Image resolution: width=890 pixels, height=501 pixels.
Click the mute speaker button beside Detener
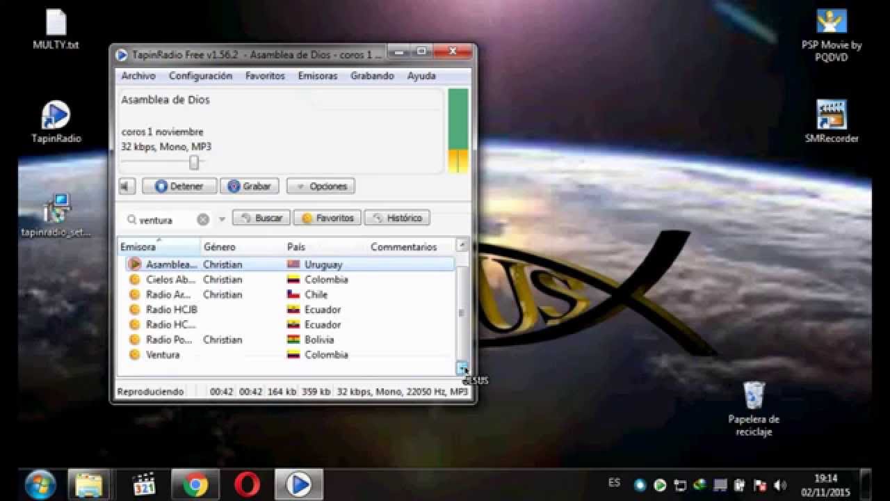[x=127, y=186]
